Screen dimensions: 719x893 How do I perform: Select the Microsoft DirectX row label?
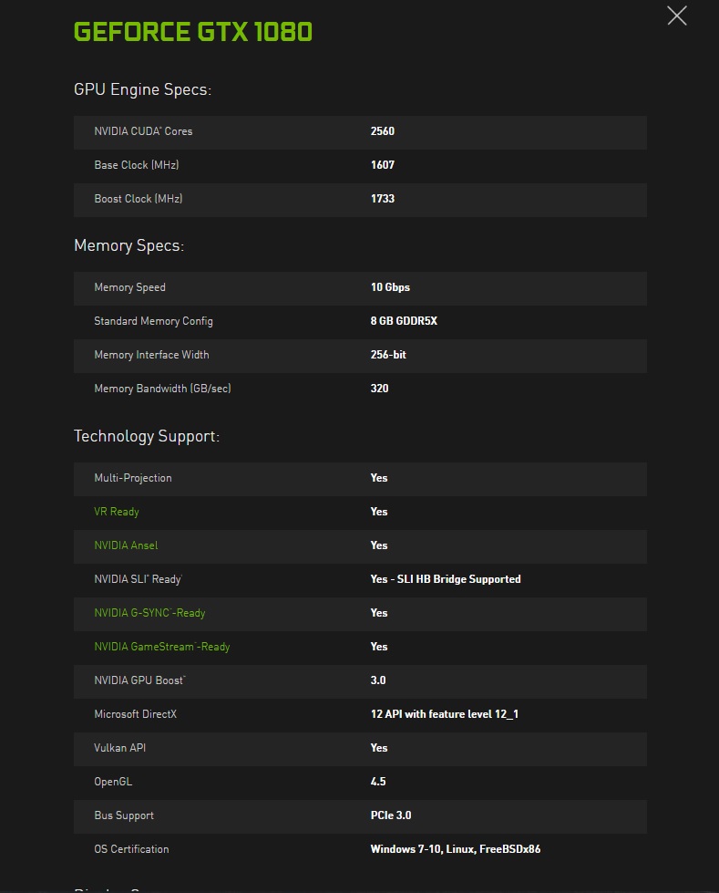tap(135, 714)
